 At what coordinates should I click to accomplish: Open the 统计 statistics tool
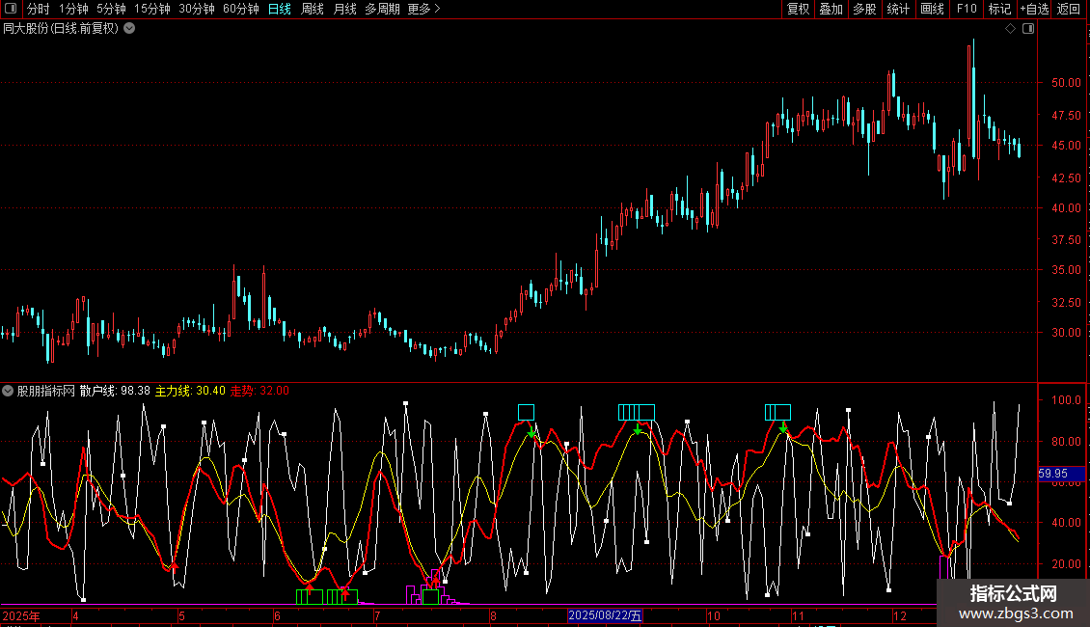pyautogui.click(x=898, y=9)
